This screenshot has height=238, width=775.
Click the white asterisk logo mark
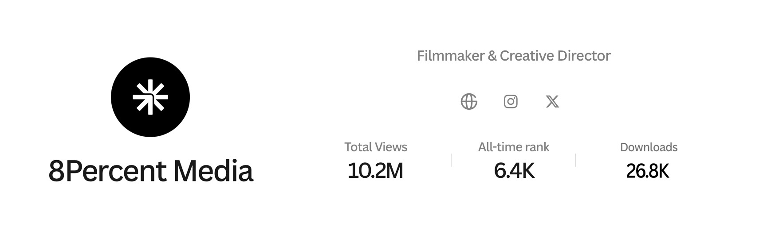click(x=150, y=97)
